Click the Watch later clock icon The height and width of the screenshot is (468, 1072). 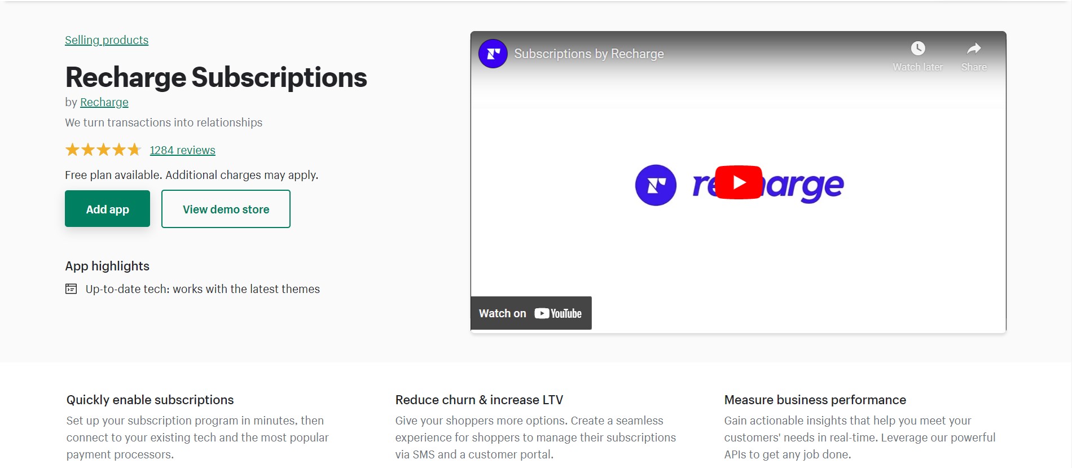tap(918, 49)
